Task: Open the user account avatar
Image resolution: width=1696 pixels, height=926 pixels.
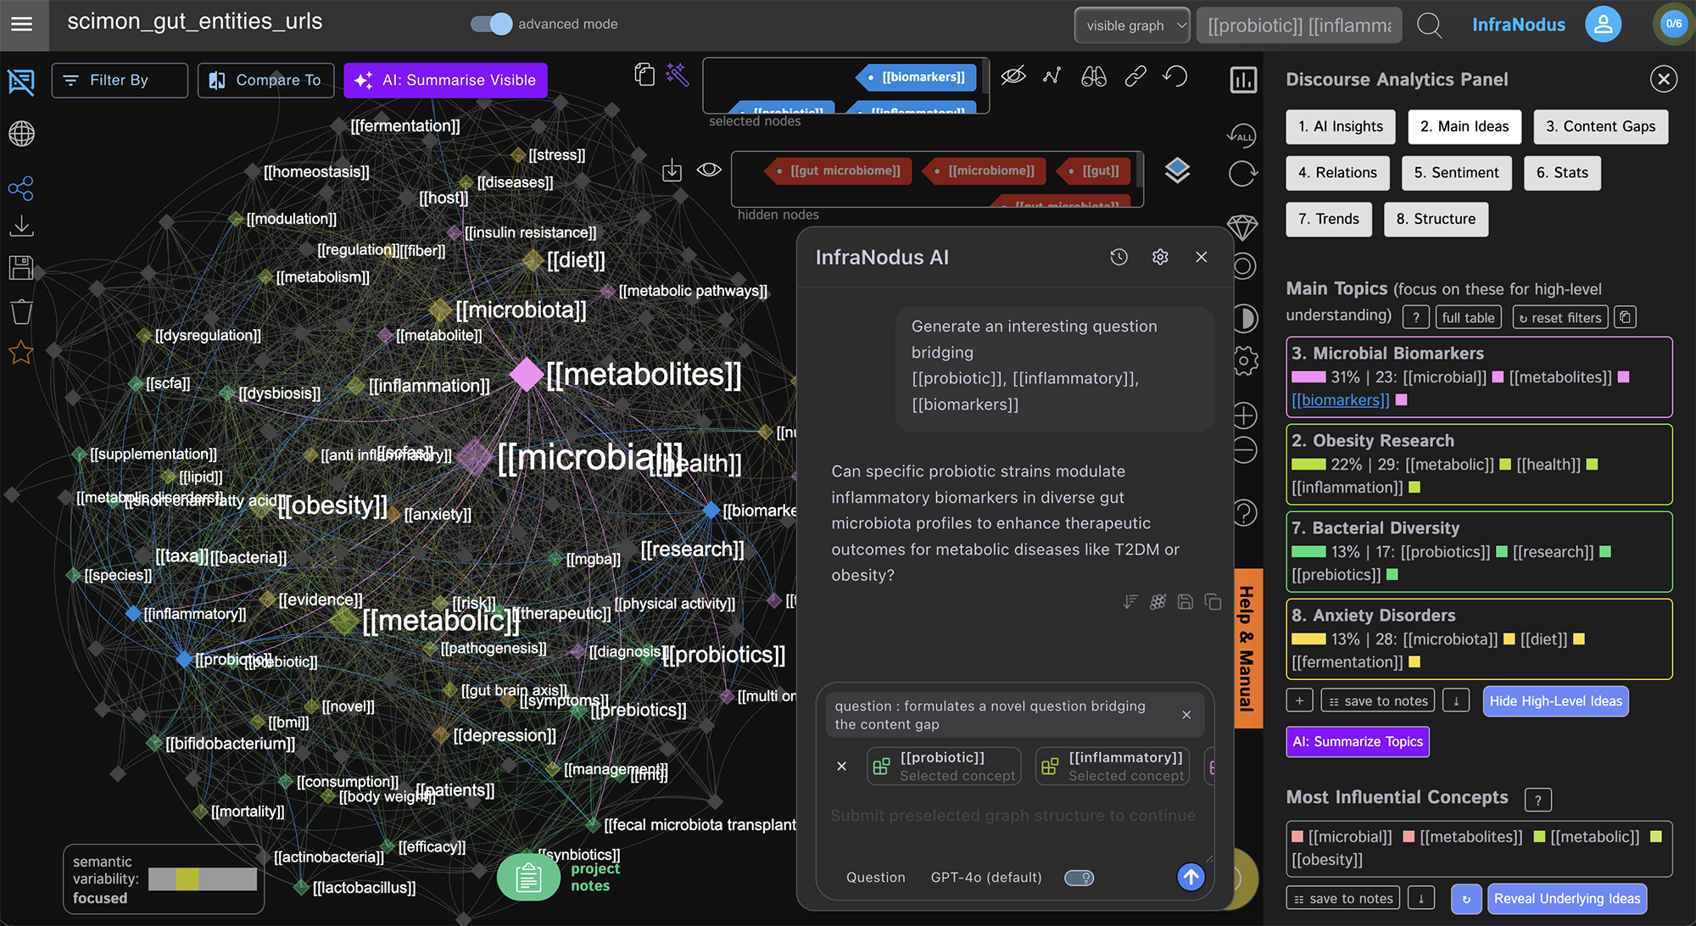Action: point(1603,25)
